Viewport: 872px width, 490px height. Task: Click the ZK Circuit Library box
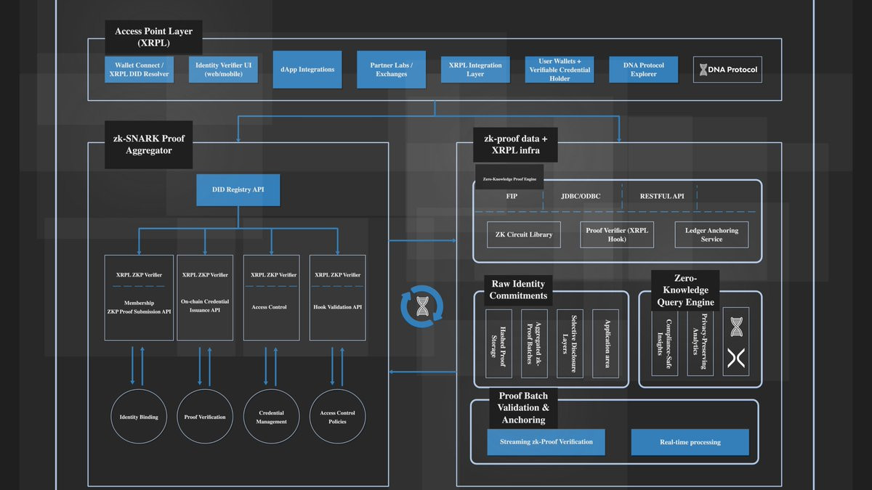coord(524,234)
